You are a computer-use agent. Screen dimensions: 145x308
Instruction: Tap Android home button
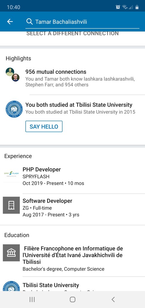click(x=73, y=299)
